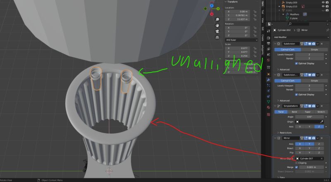
Task: Switch to the Tool sidebar tab
Action: (263, 12)
